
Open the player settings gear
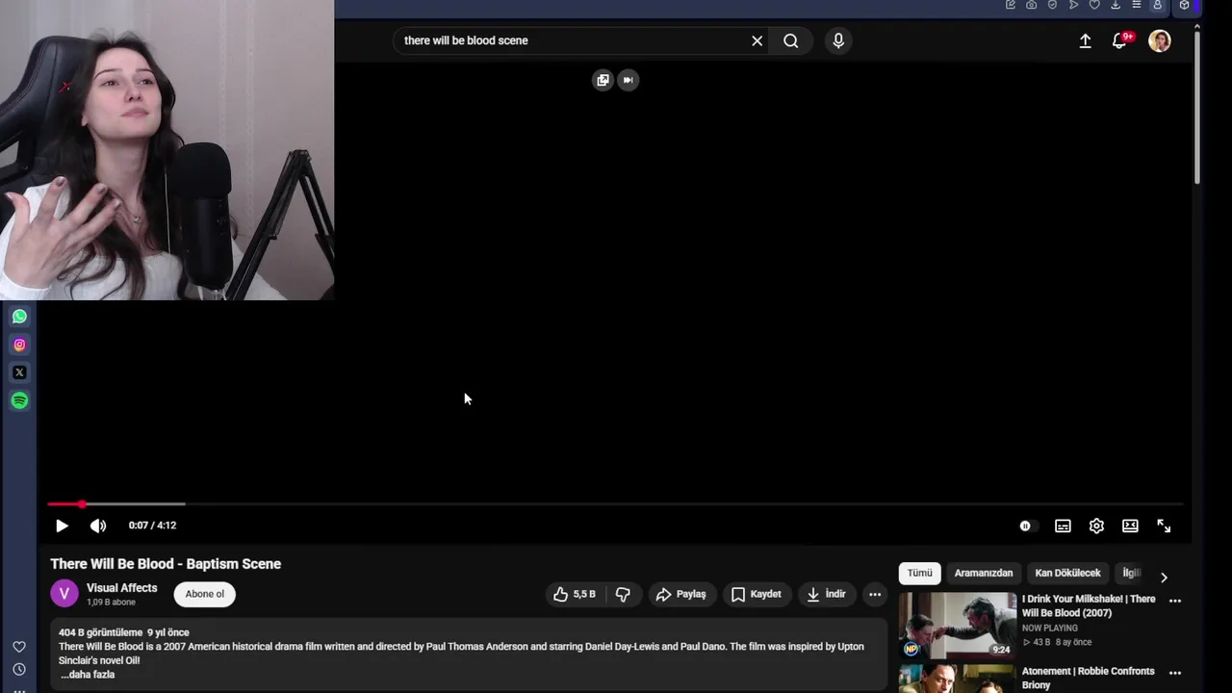pyautogui.click(x=1096, y=526)
